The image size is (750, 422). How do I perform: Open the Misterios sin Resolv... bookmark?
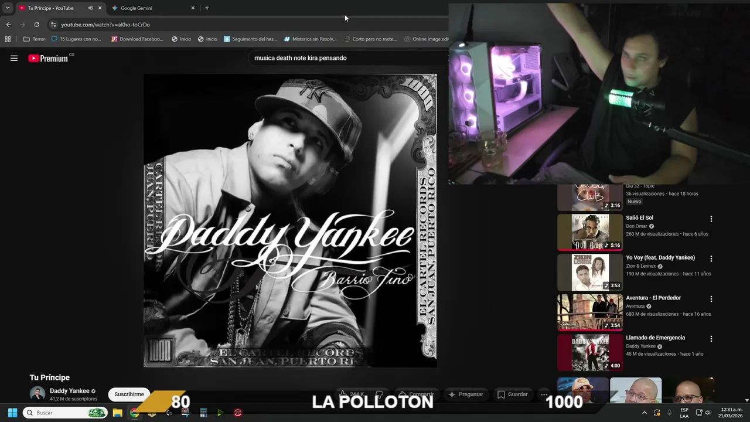(x=310, y=39)
